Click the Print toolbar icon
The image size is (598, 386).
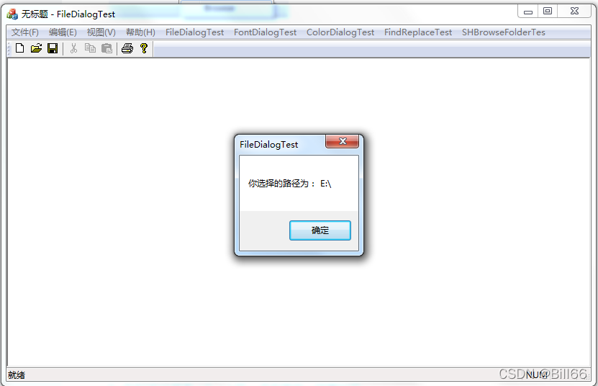[x=127, y=48]
